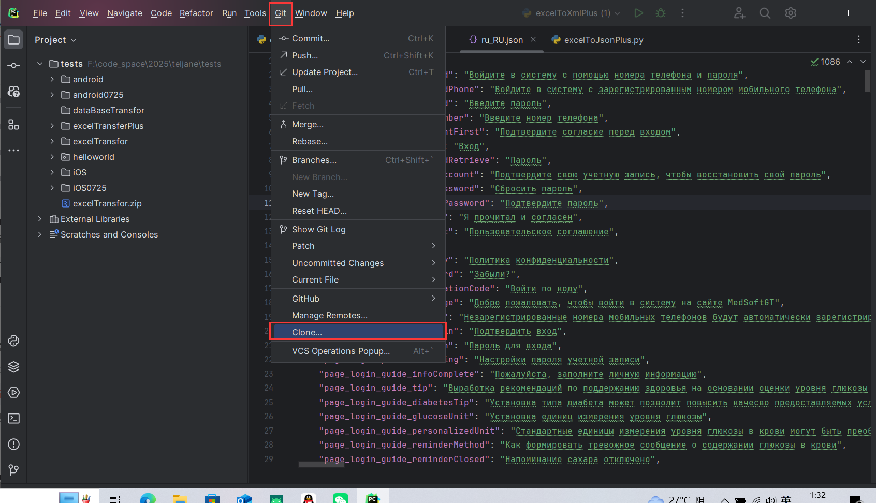Open the Project tool window icon
The width and height of the screenshot is (876, 503).
pos(14,40)
